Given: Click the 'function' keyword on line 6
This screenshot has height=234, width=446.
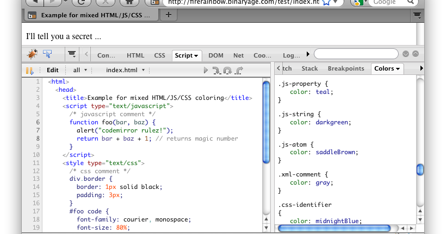Looking at the screenshot, I should pyautogui.click(x=84, y=122).
